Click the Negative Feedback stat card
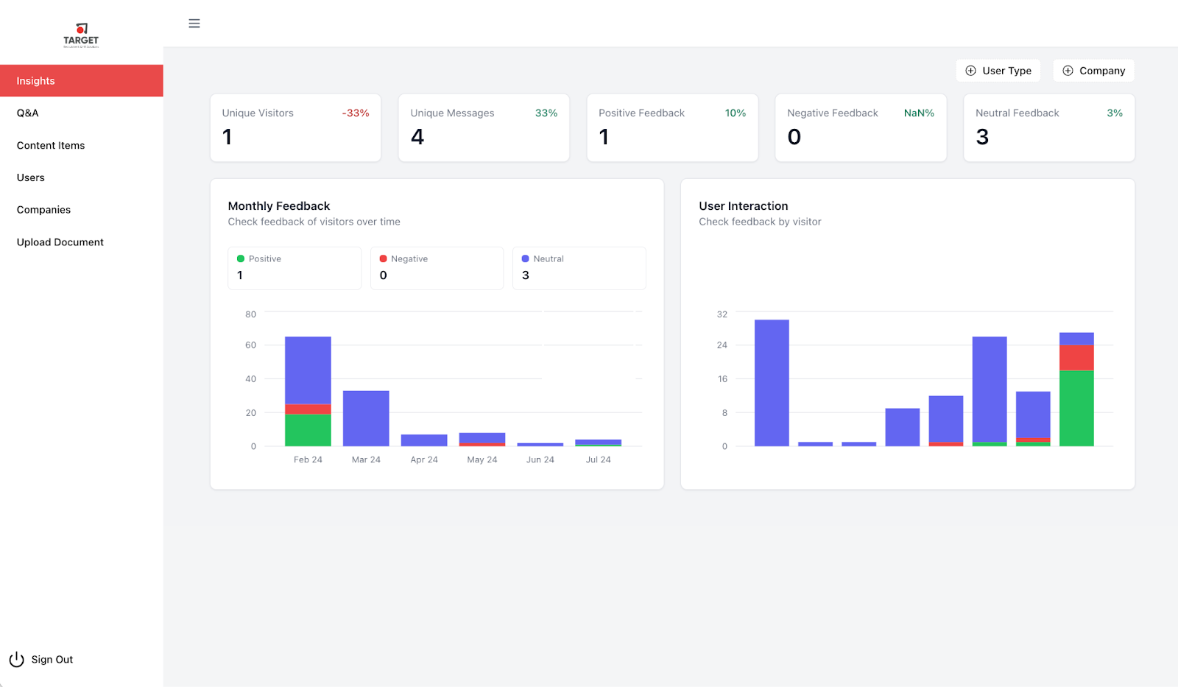 click(860, 127)
